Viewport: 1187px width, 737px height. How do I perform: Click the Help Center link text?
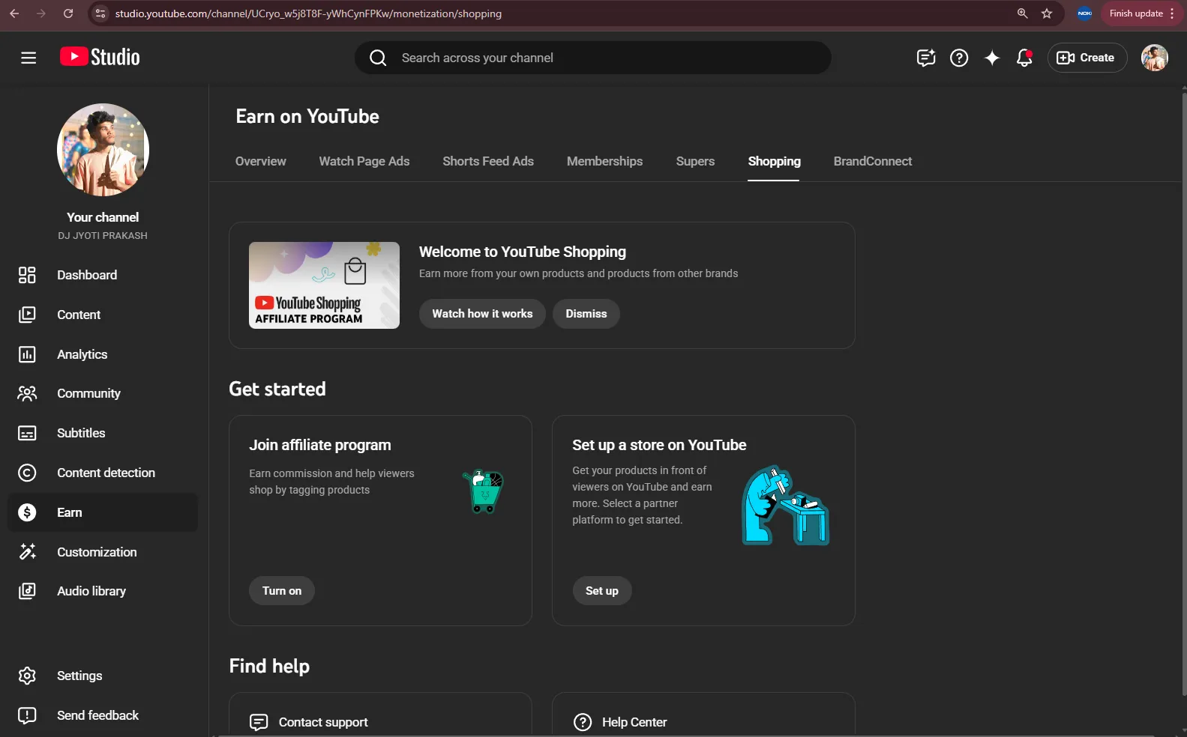634,722
